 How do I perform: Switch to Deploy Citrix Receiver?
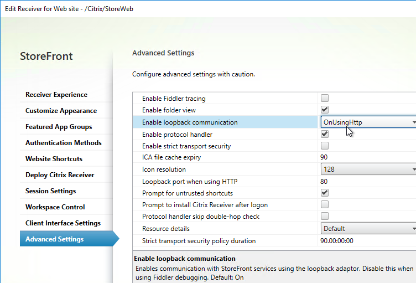tap(60, 175)
